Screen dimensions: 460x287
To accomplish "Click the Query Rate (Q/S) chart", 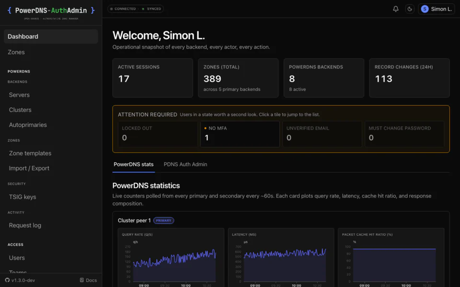I will click(x=171, y=258).
